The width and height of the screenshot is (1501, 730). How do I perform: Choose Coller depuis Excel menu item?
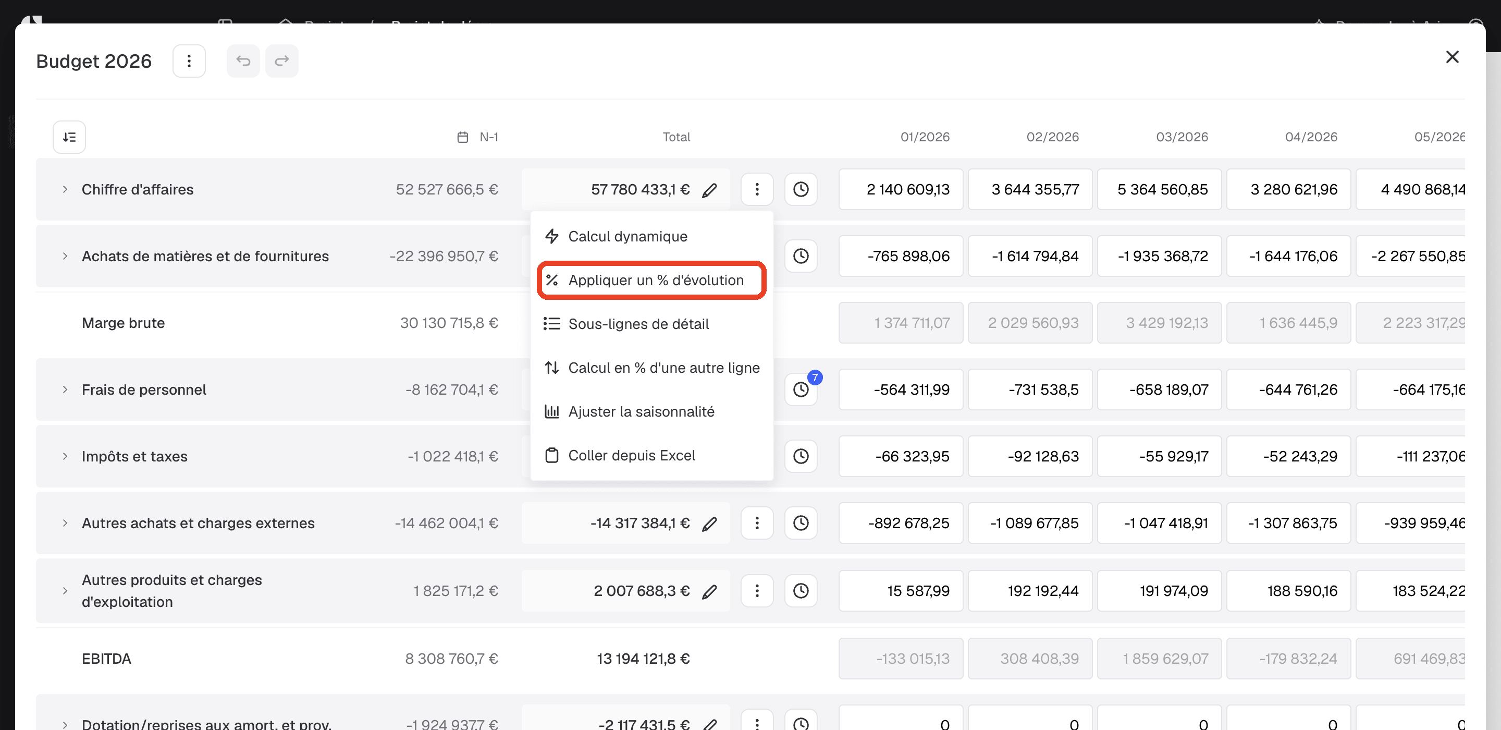651,455
